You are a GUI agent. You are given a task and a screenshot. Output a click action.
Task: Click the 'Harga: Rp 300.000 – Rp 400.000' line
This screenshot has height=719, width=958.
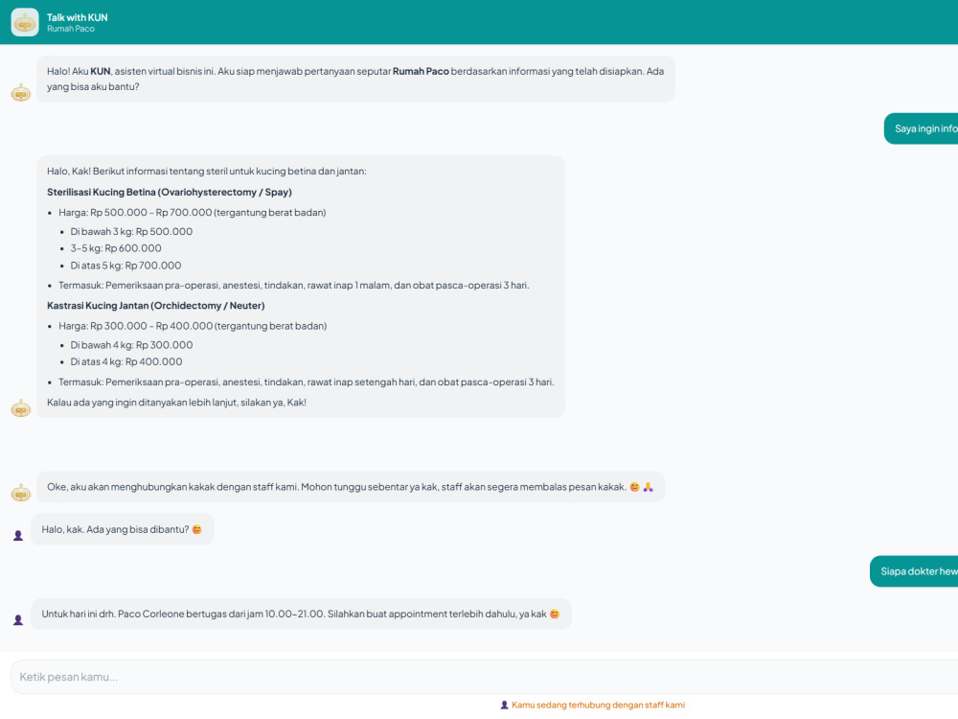click(x=194, y=327)
